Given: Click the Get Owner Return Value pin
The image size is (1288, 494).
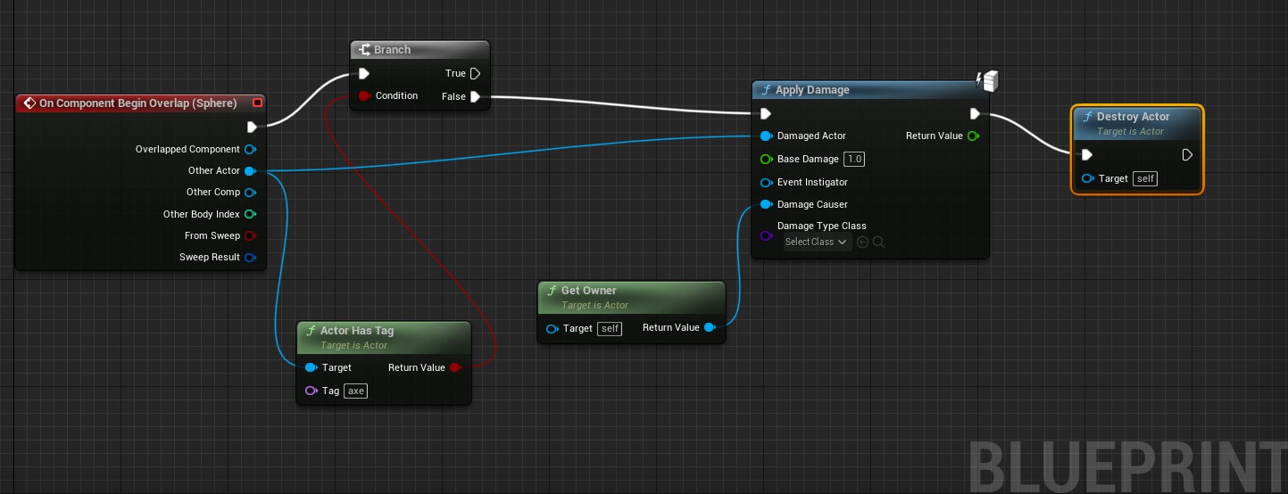Looking at the screenshot, I should [710, 328].
